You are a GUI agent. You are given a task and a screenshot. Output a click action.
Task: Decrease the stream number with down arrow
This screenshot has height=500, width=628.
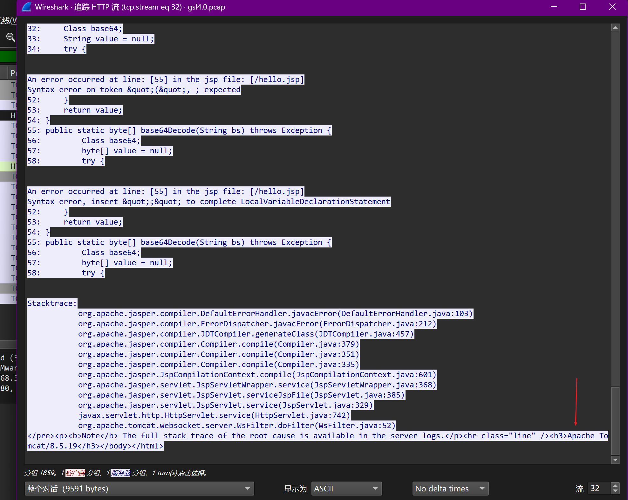[615, 491]
